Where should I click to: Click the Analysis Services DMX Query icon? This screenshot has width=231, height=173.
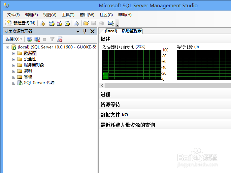(59, 23)
